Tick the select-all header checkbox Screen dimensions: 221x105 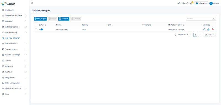coord(36,25)
